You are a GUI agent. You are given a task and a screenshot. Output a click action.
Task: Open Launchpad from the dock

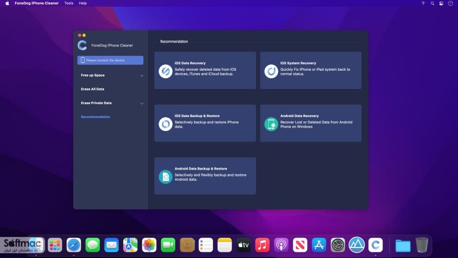pyautogui.click(x=55, y=245)
